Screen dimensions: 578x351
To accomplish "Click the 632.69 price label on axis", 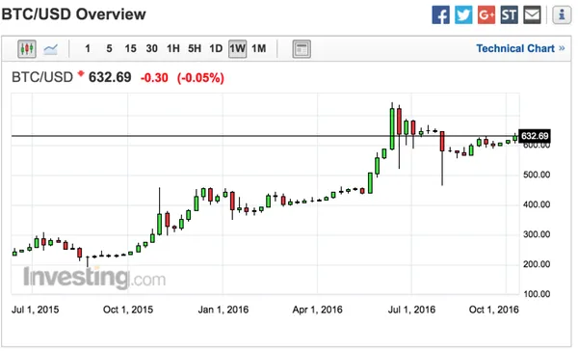I will (535, 136).
